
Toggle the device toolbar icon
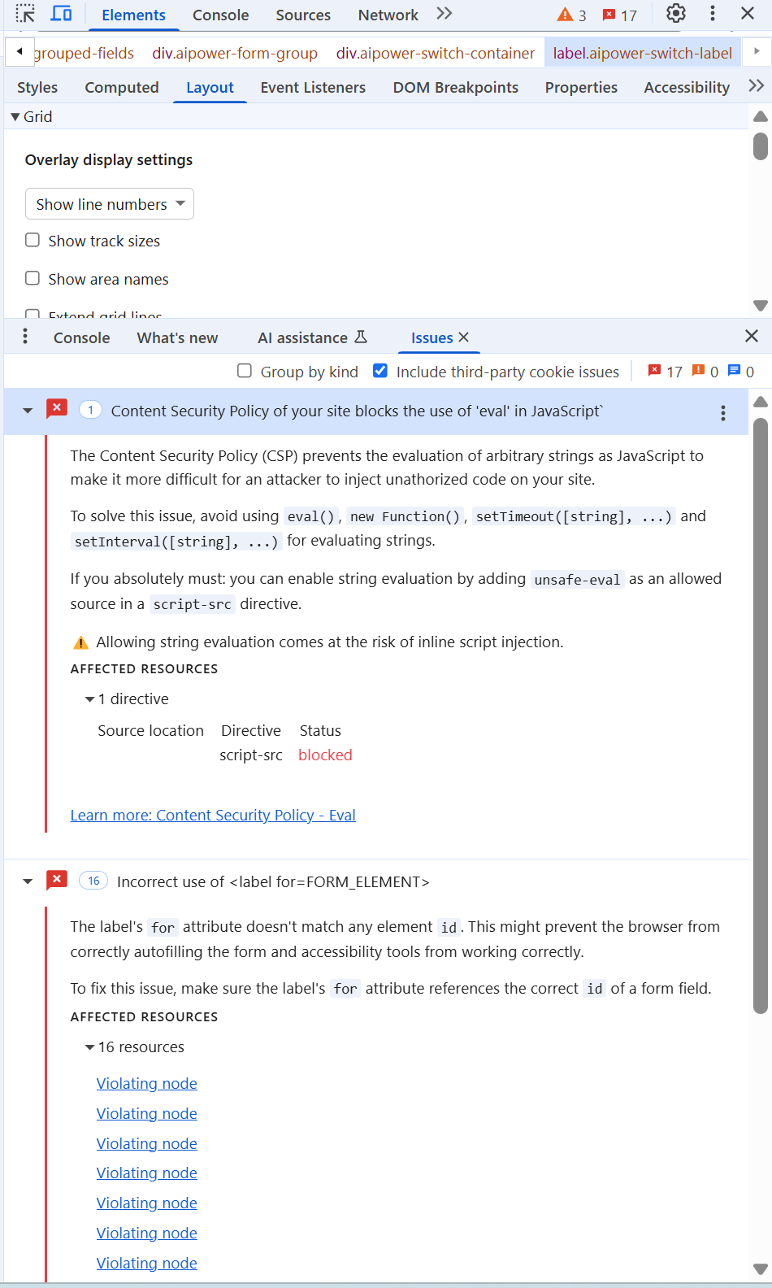point(61,14)
